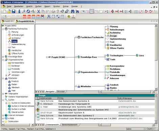Click the check mark with plus icon
The width and height of the screenshot is (159, 131).
(146, 11)
